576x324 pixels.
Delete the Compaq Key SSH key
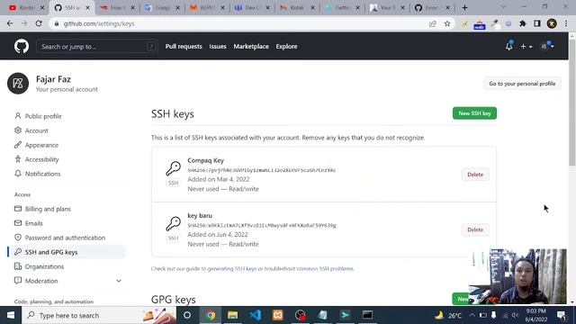pyautogui.click(x=475, y=175)
